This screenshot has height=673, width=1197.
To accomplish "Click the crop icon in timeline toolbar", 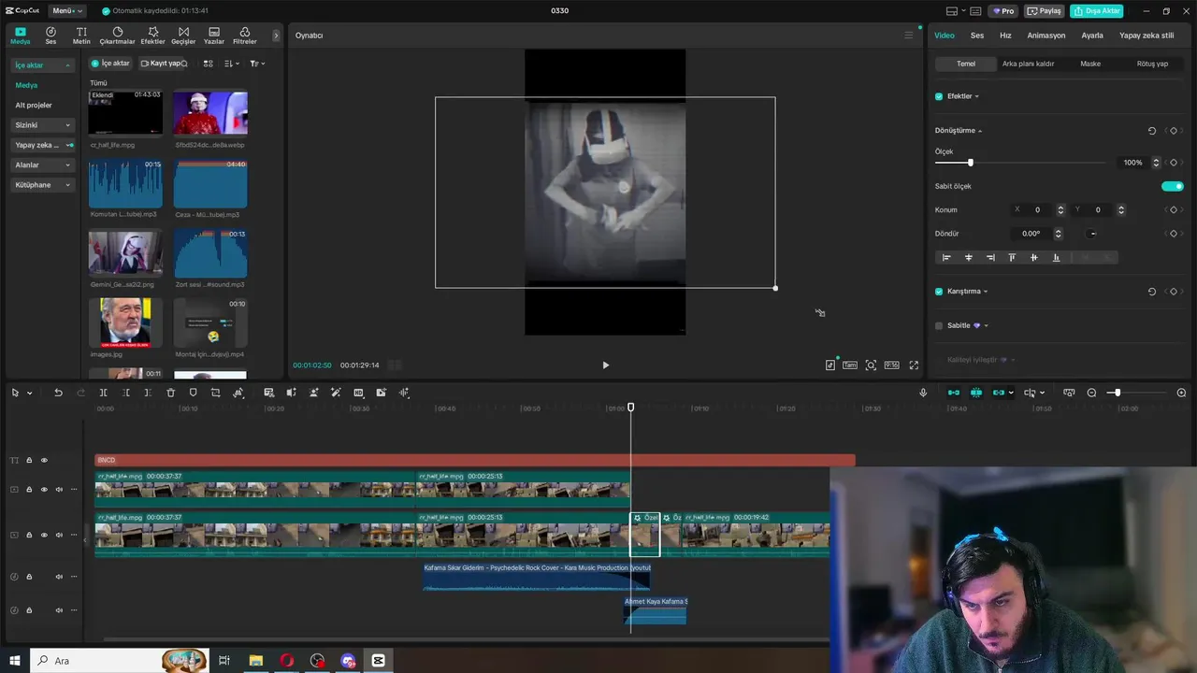I will pyautogui.click(x=215, y=393).
